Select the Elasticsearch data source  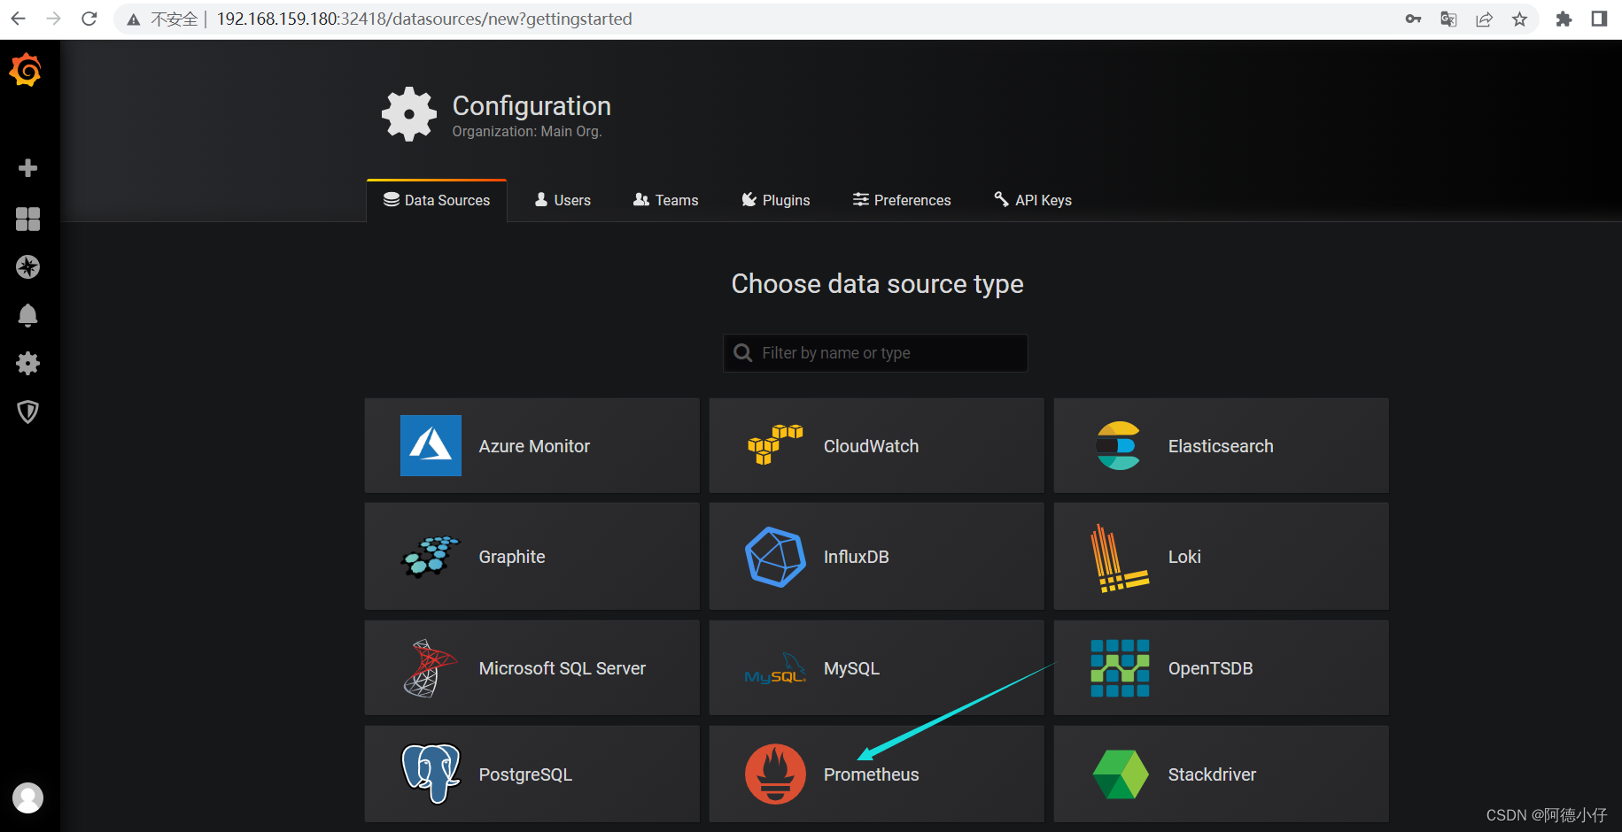pyautogui.click(x=1221, y=445)
